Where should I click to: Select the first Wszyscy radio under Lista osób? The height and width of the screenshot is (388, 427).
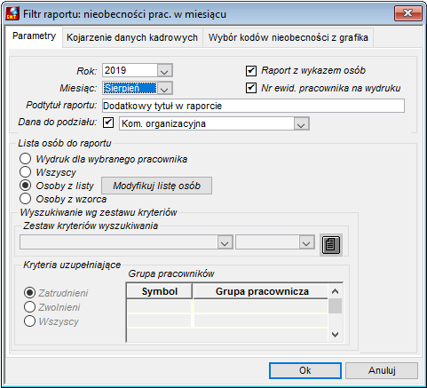[x=26, y=172]
